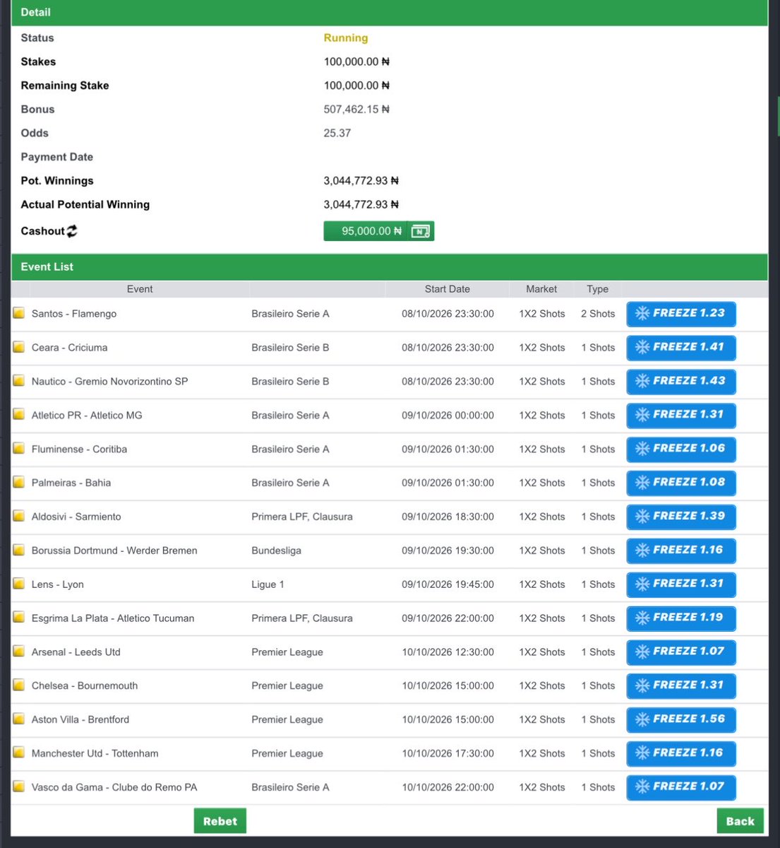The width and height of the screenshot is (780, 848).
Task: Click the Back button
Action: [740, 821]
